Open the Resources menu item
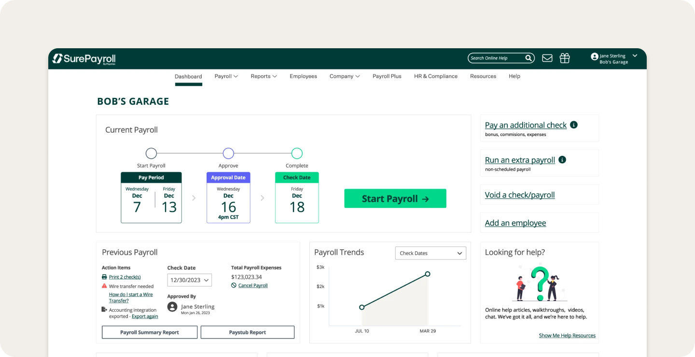Screen dimensions: 695x357 [x=483, y=76]
